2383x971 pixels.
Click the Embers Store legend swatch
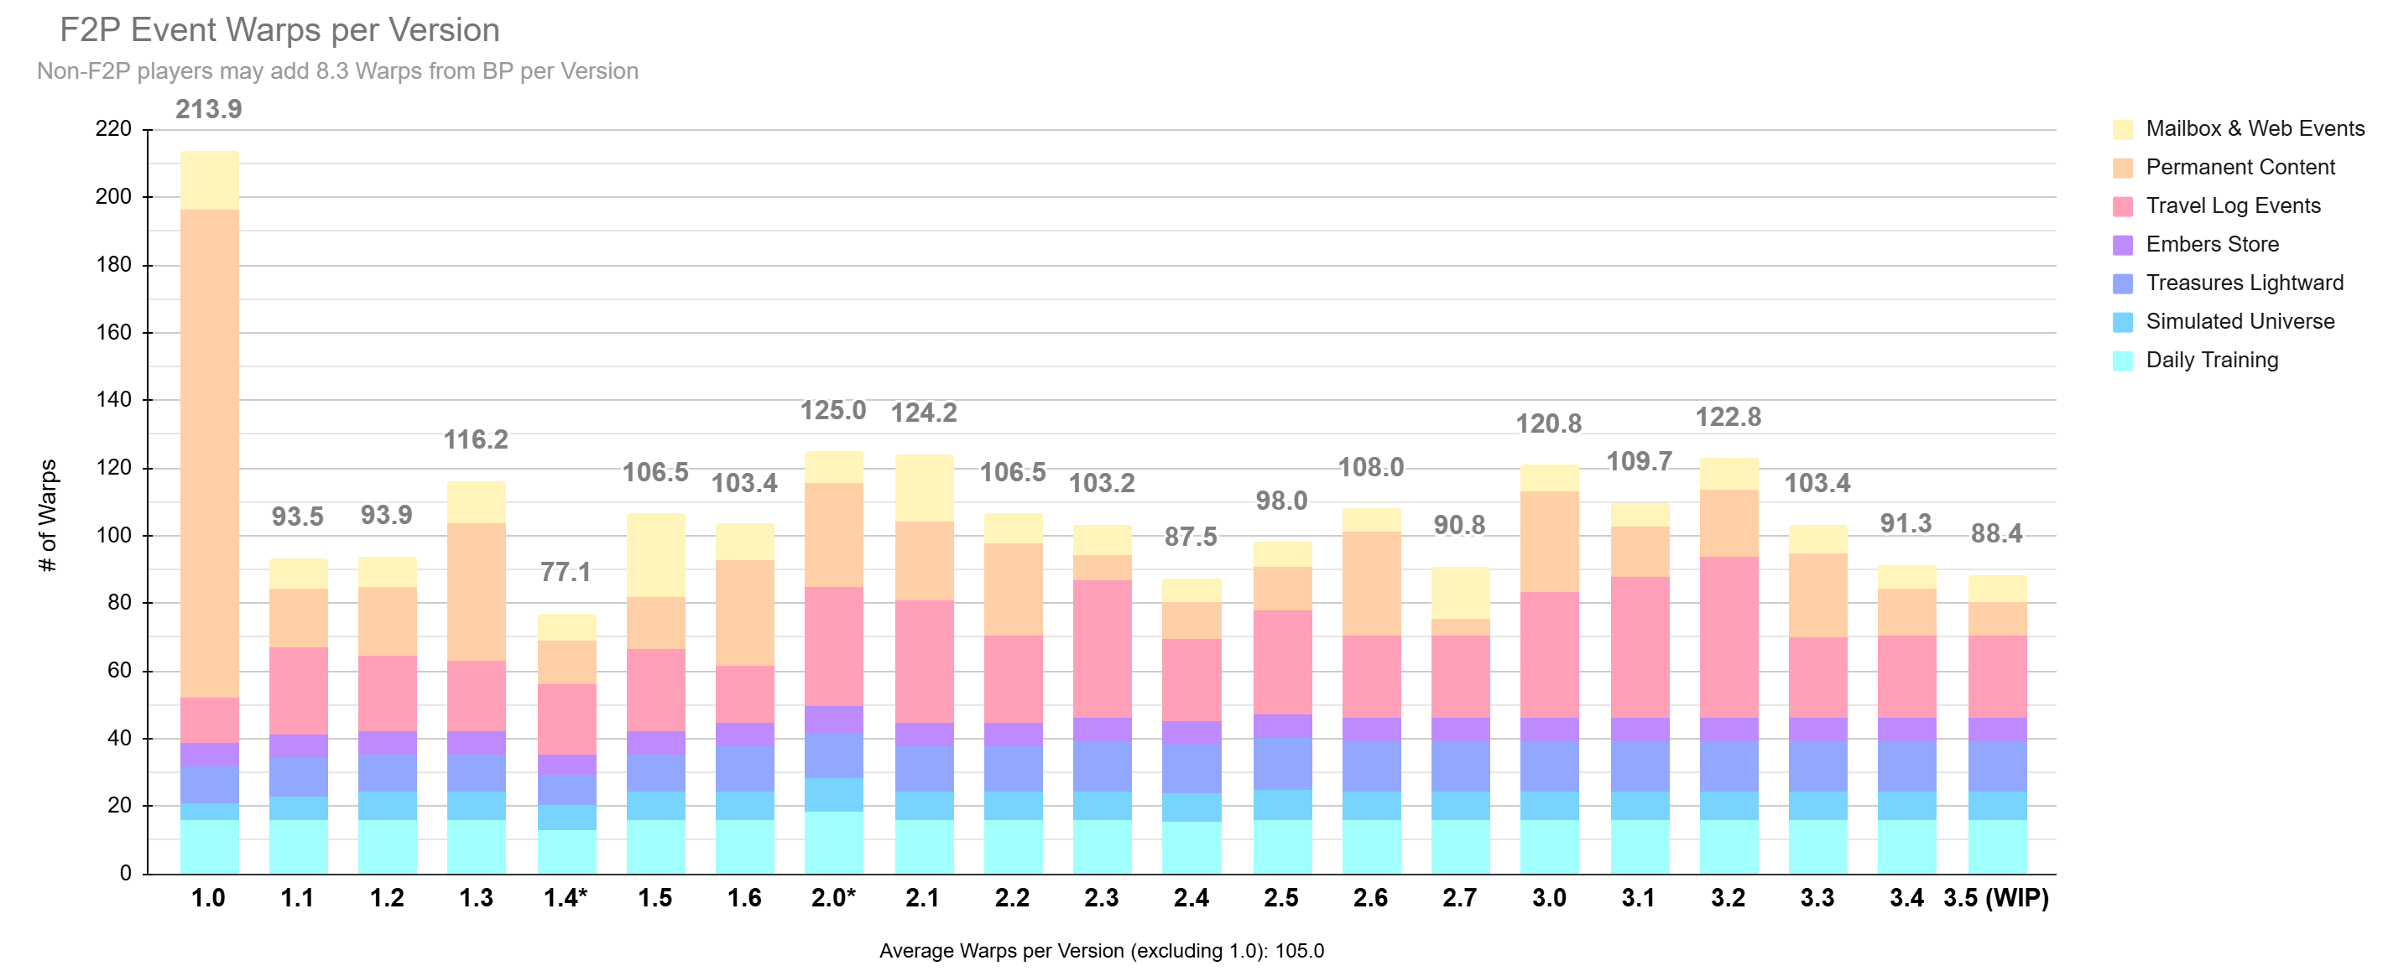click(2122, 245)
